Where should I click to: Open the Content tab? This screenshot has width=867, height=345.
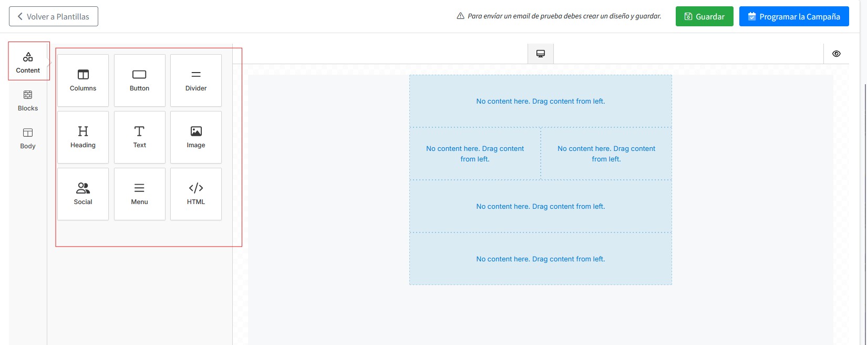28,62
